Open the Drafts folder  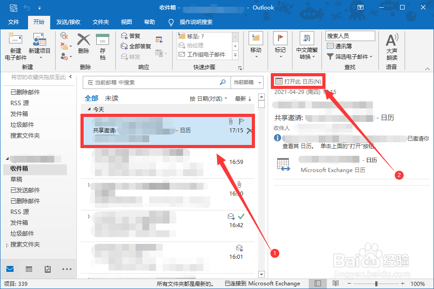(x=16, y=179)
